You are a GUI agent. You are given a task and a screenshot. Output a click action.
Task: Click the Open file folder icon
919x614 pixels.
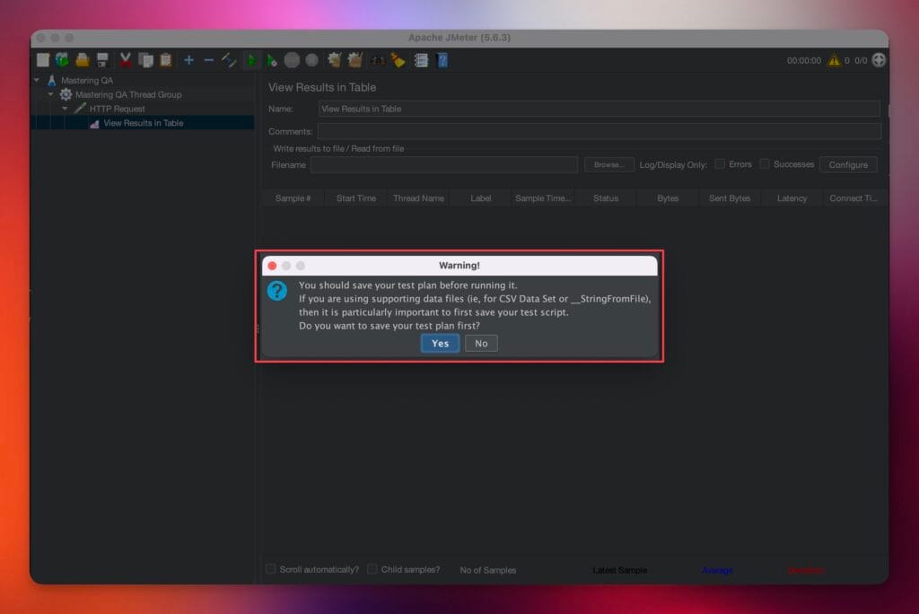[83, 60]
